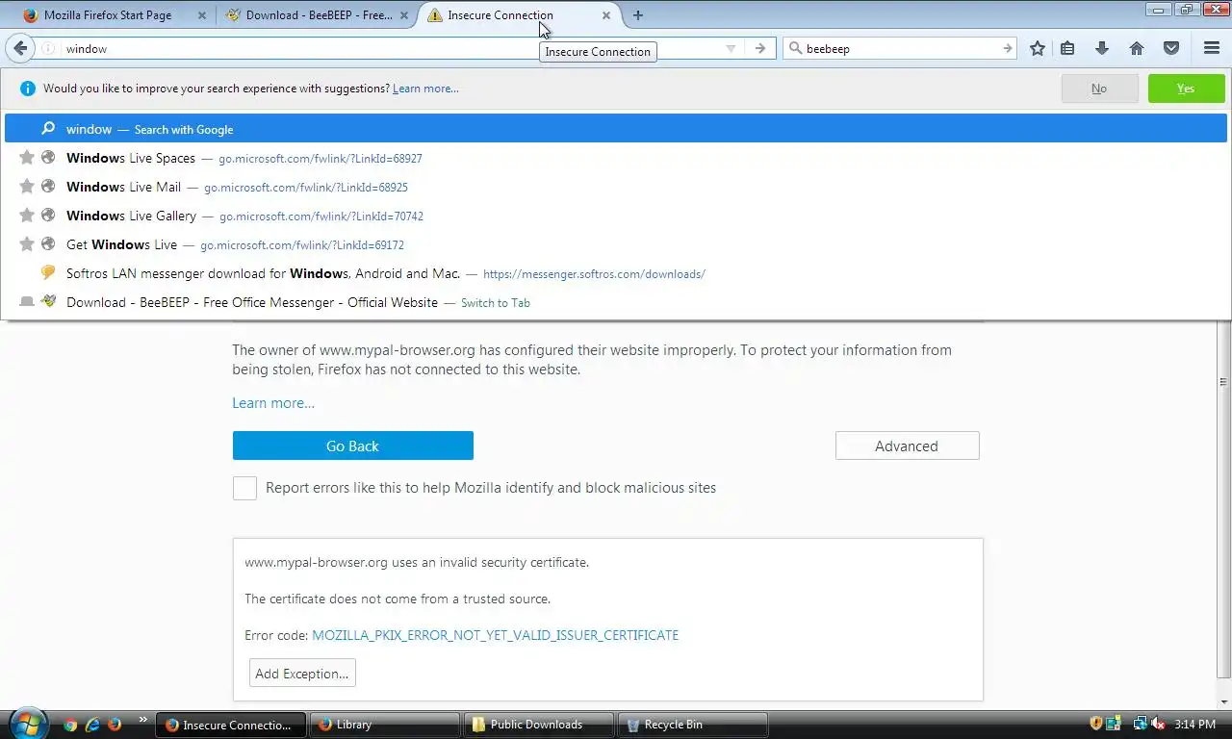Switch to the Download - BeeBEEP tab

(318, 15)
